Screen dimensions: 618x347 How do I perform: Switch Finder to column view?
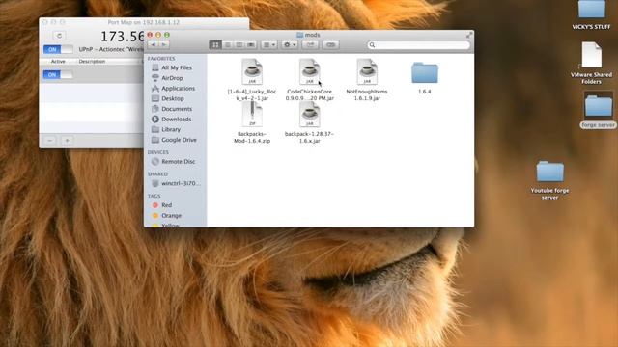point(239,45)
